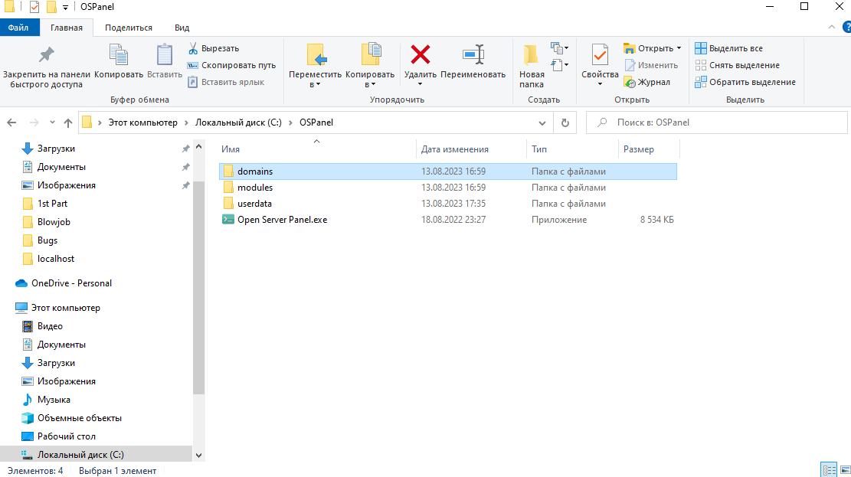Open address bar history dropdown arrow
Screen dimensions: 851x477
[x=542, y=123]
